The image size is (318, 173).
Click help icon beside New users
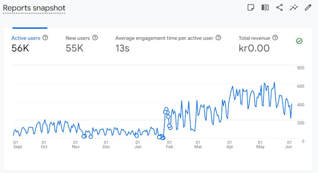[x=95, y=38]
